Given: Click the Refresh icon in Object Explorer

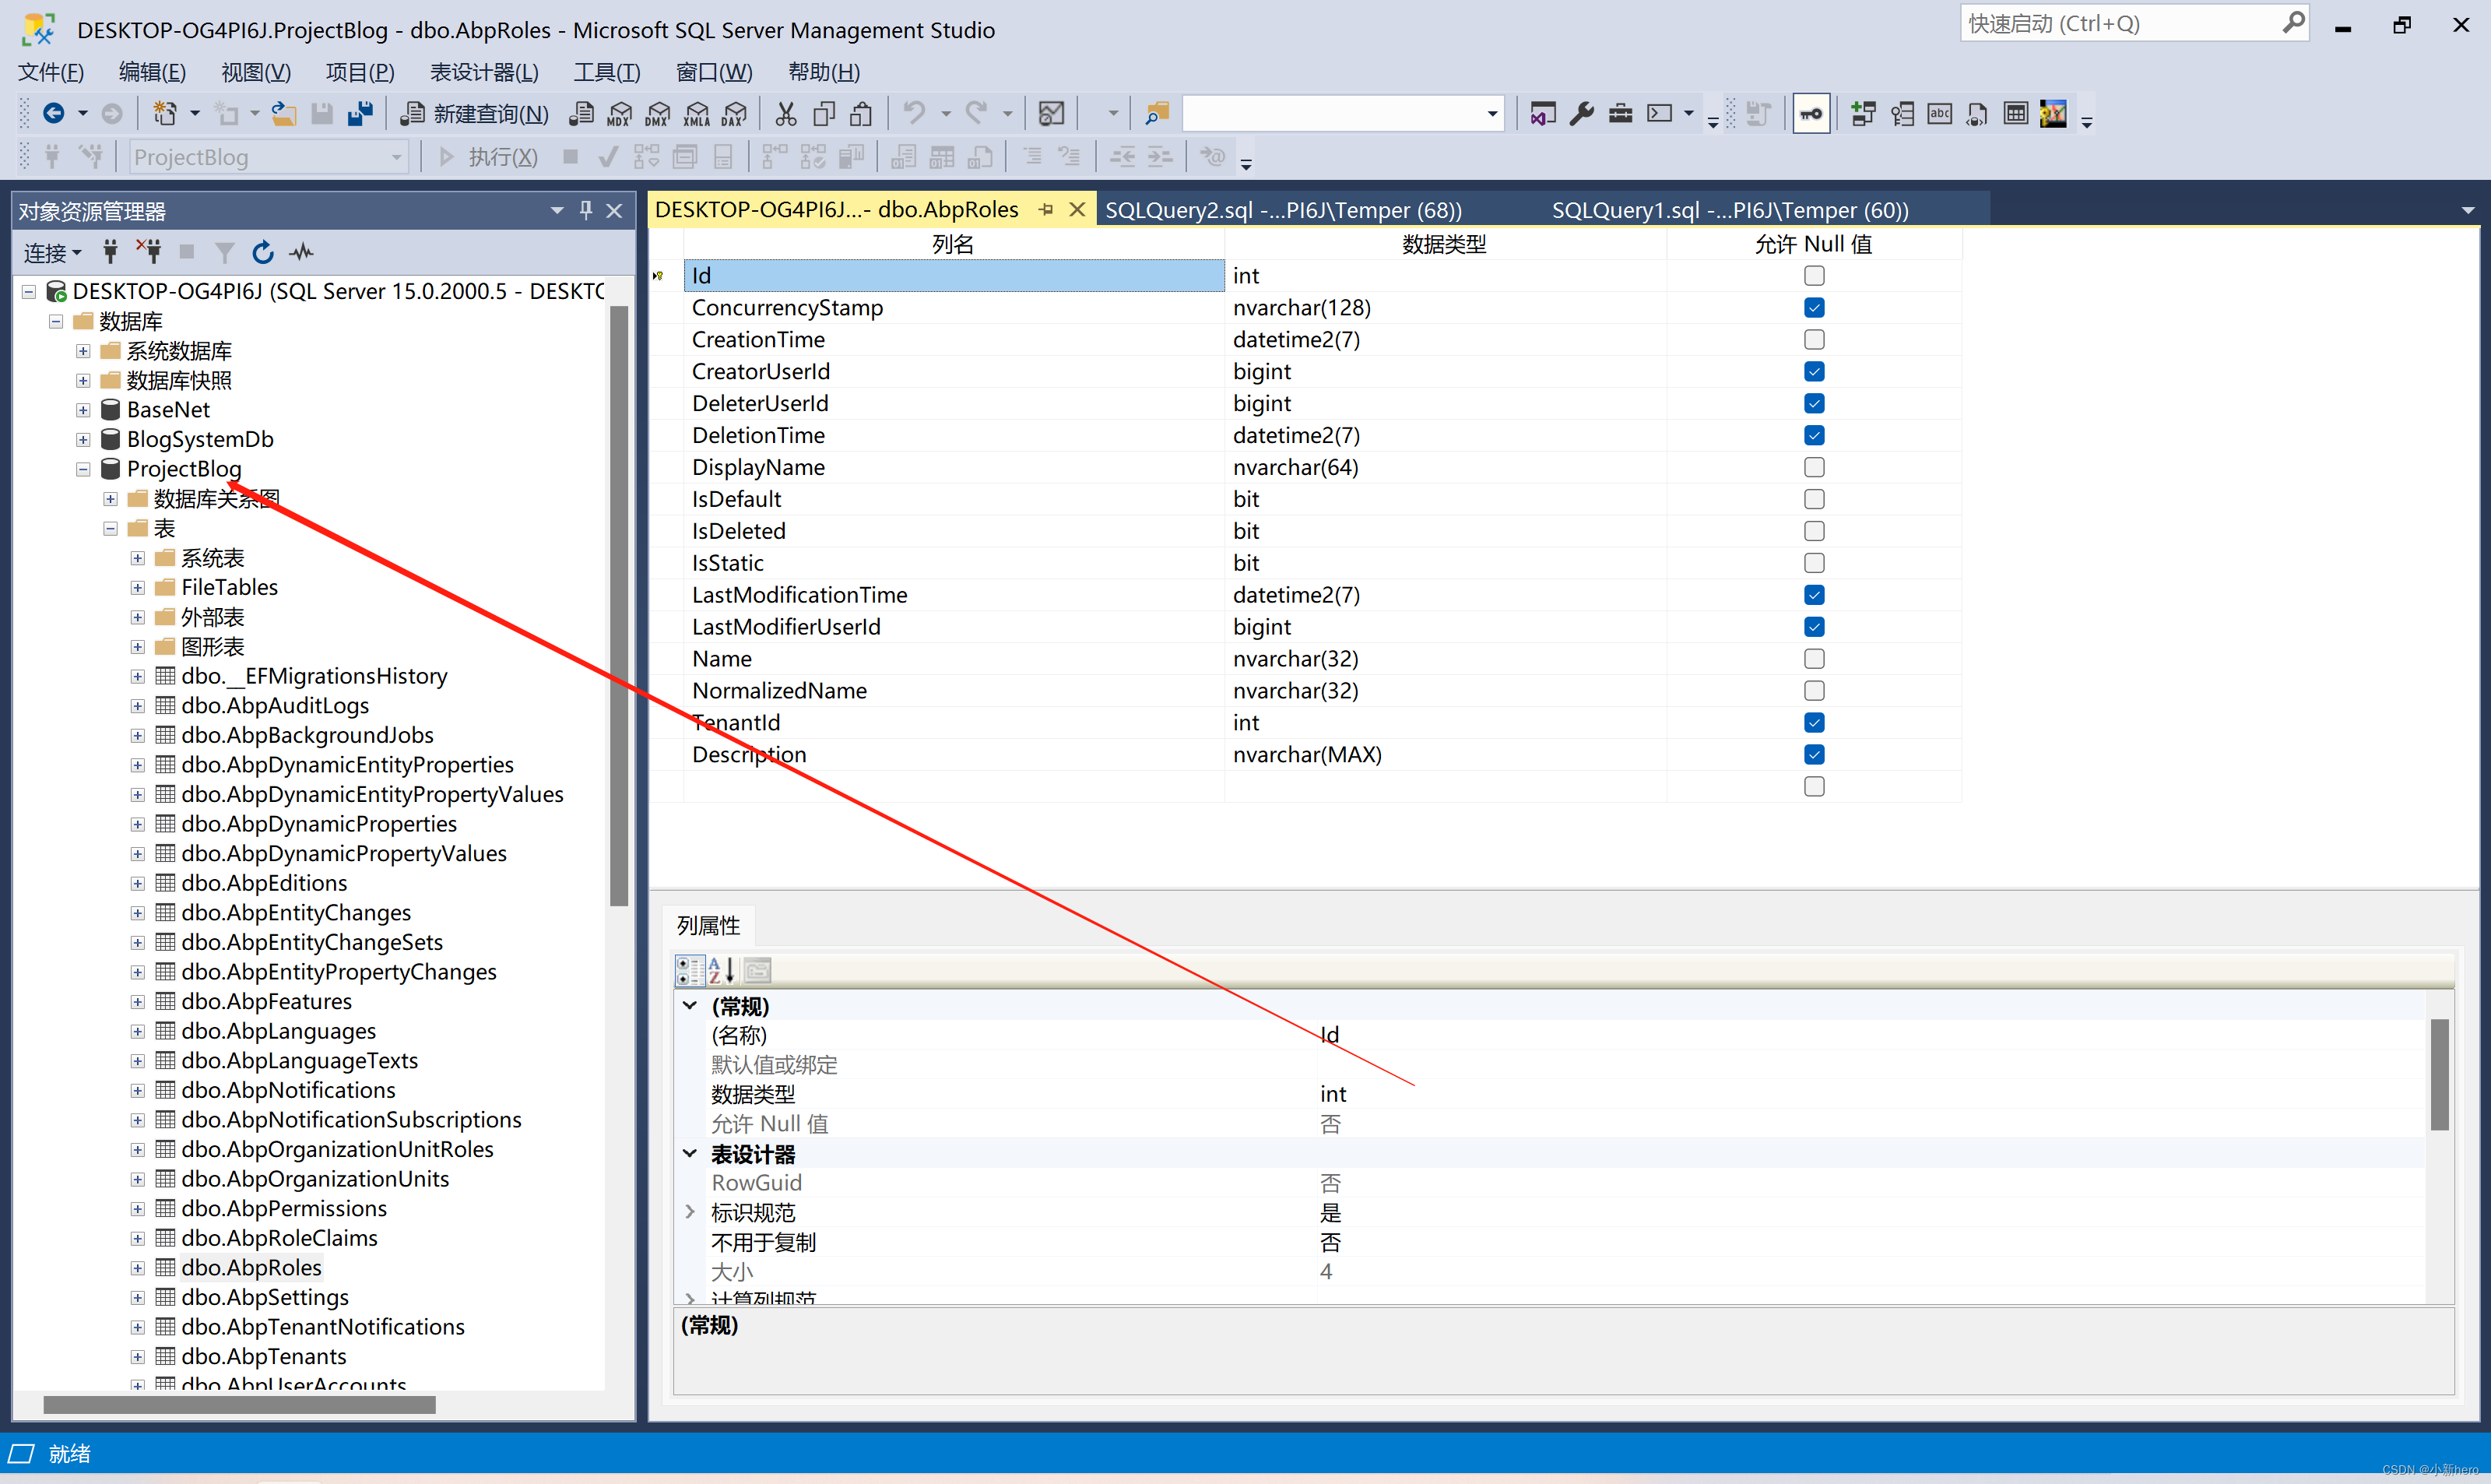Looking at the screenshot, I should (263, 253).
